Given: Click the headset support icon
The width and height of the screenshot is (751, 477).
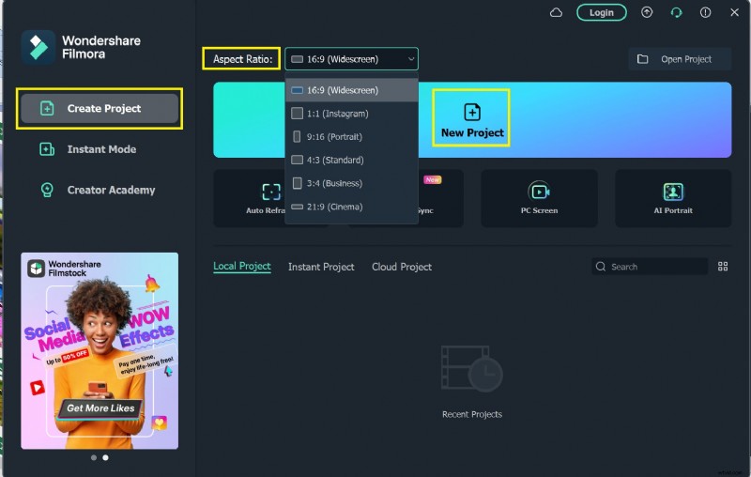Looking at the screenshot, I should coord(676,12).
